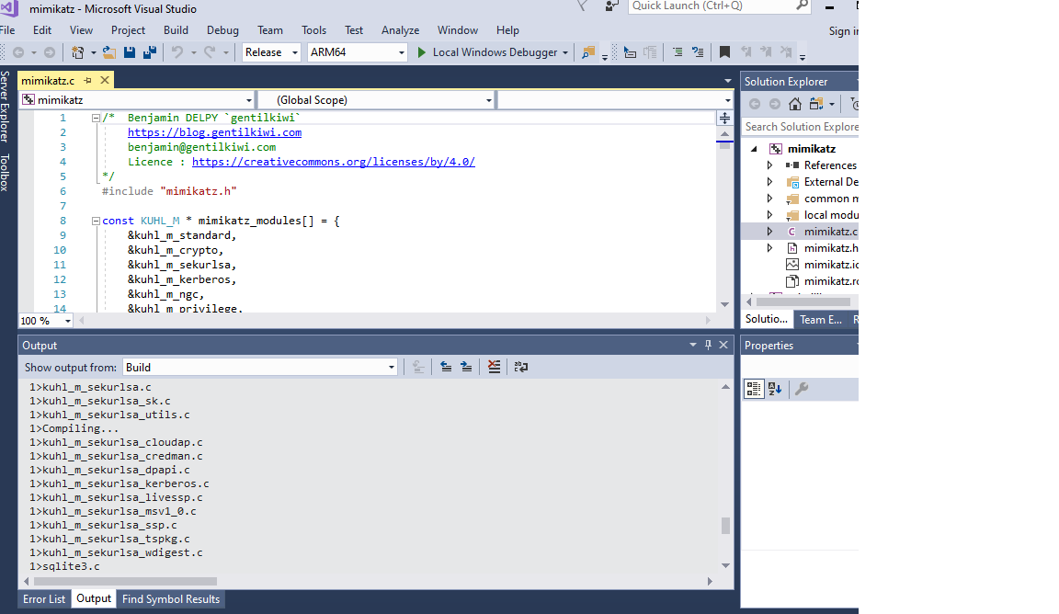The image size is (1059, 614).
Task: Click the Sign in link
Action: (x=840, y=30)
